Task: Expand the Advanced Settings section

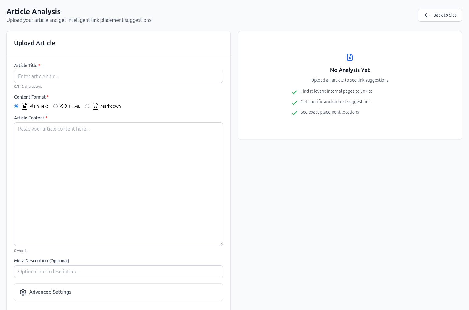Action: click(119, 292)
